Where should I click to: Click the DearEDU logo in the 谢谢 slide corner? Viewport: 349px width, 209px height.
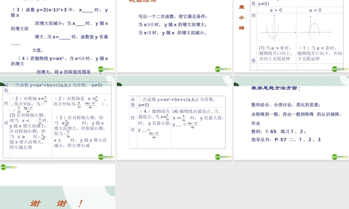[7, 167]
